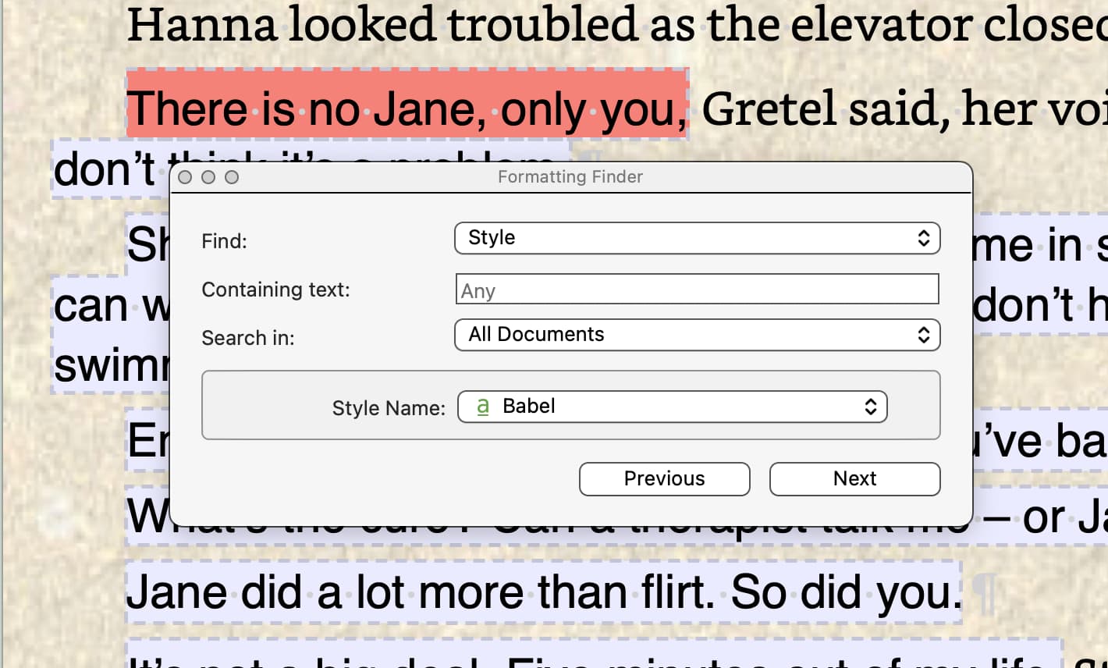1108x668 pixels.
Task: Zoom the Formatting Finder window
Action: [x=232, y=177]
